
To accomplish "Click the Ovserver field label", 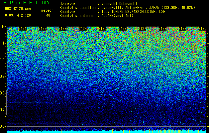I will pos(67,4).
